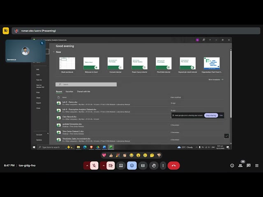The height and width of the screenshot is (197, 263).
Task: Click the raise hand icon
Action: click(x=154, y=165)
